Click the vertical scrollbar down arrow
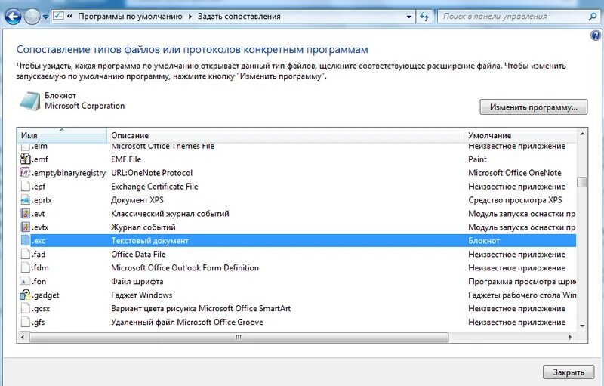The height and width of the screenshot is (386, 604). [582, 326]
